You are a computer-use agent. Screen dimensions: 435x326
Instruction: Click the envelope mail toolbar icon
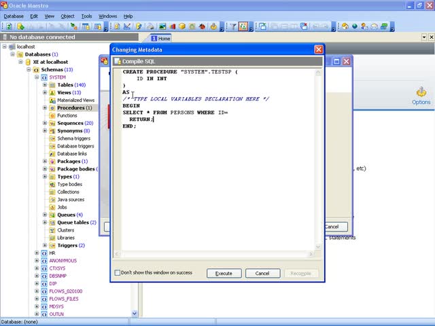(375, 26)
